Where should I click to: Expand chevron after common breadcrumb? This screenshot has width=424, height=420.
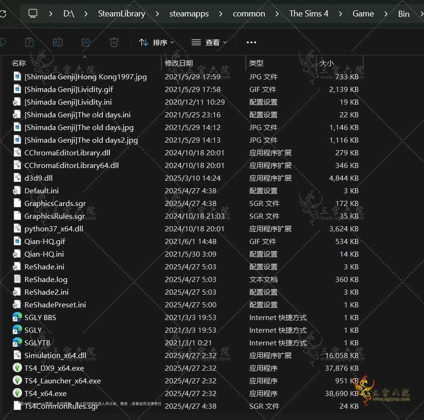point(277,14)
